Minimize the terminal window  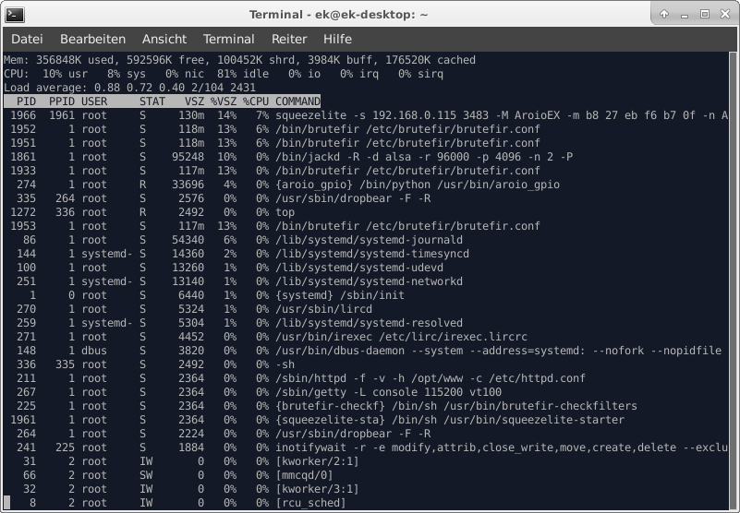[685, 14]
